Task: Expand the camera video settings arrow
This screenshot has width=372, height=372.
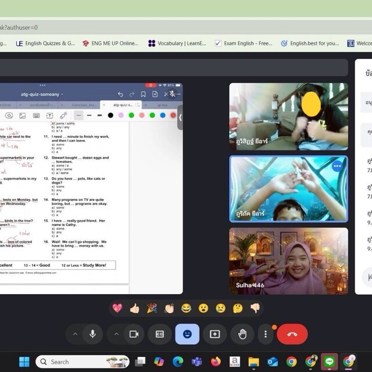Action: [116, 334]
